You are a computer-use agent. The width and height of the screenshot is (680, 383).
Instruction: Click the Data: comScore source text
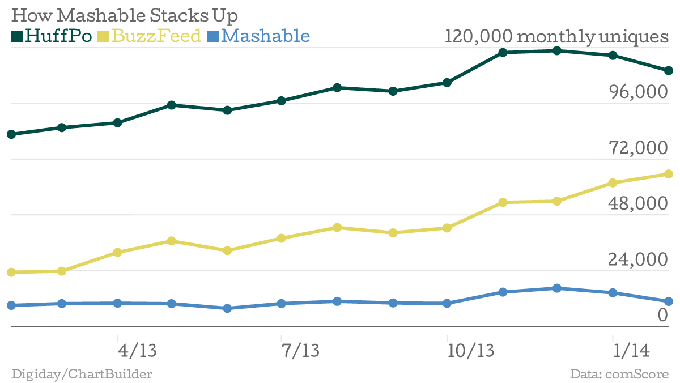[620, 374]
